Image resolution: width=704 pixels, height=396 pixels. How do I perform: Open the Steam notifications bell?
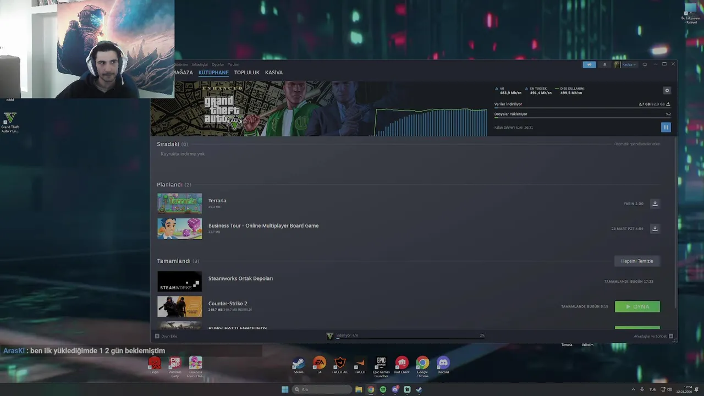pyautogui.click(x=604, y=64)
